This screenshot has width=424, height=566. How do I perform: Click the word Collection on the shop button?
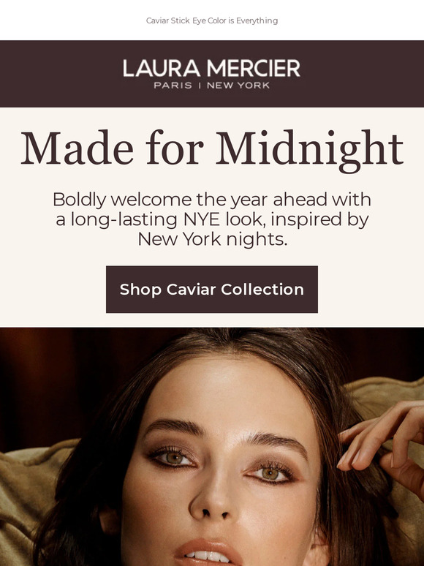click(262, 290)
